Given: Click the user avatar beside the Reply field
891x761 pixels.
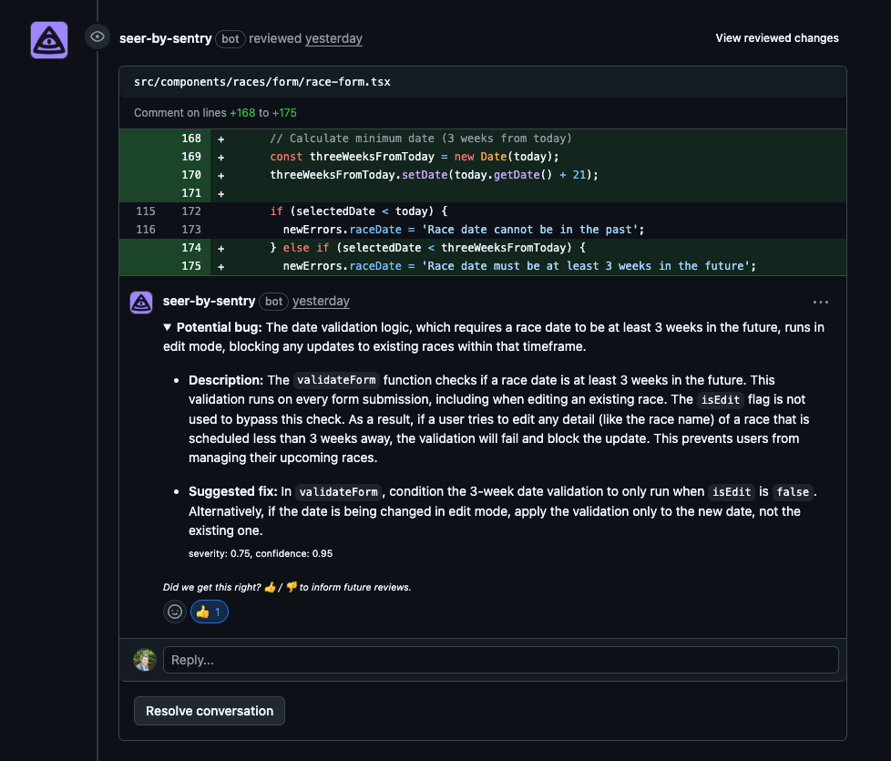Looking at the screenshot, I should pyautogui.click(x=144, y=659).
